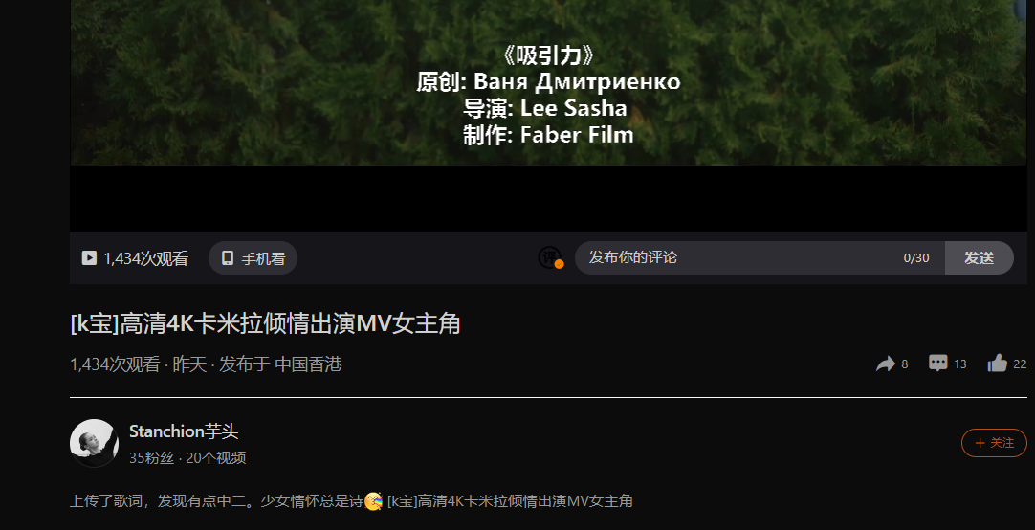Click the 《吸引力》 video frame
The image size is (1035, 530).
(548, 82)
